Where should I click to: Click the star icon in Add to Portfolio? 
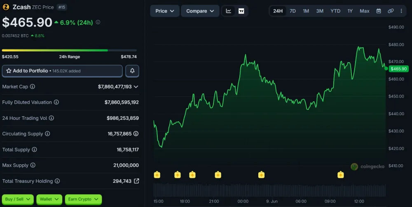coord(9,71)
